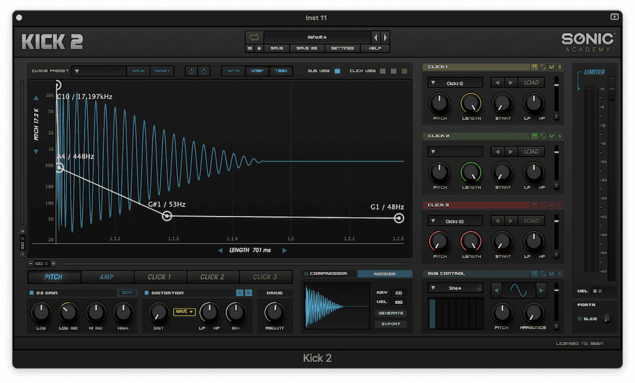Click the Click 2 bypass circle icon
The height and width of the screenshot is (383, 635).
543,136
